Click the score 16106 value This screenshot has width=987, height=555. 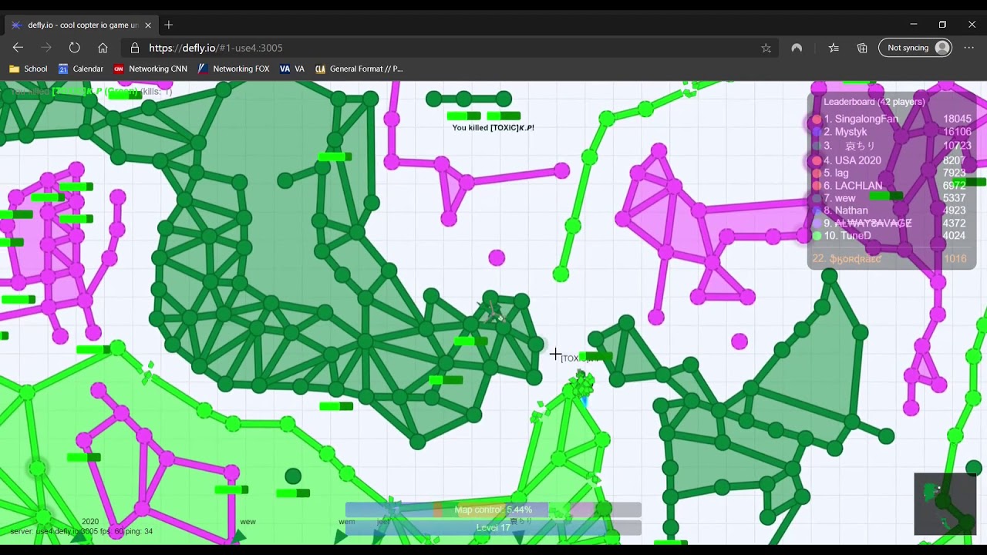[x=957, y=132]
